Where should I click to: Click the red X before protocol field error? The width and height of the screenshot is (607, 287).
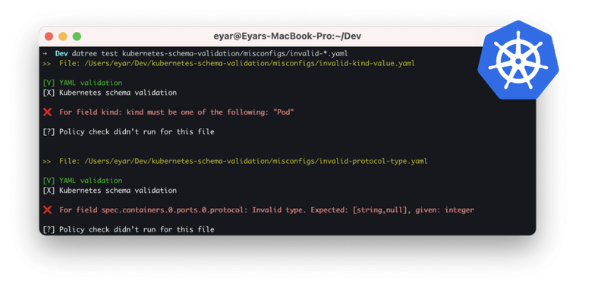pos(47,210)
